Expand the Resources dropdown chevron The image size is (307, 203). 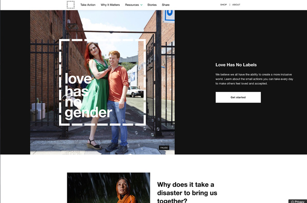[x=141, y=5]
